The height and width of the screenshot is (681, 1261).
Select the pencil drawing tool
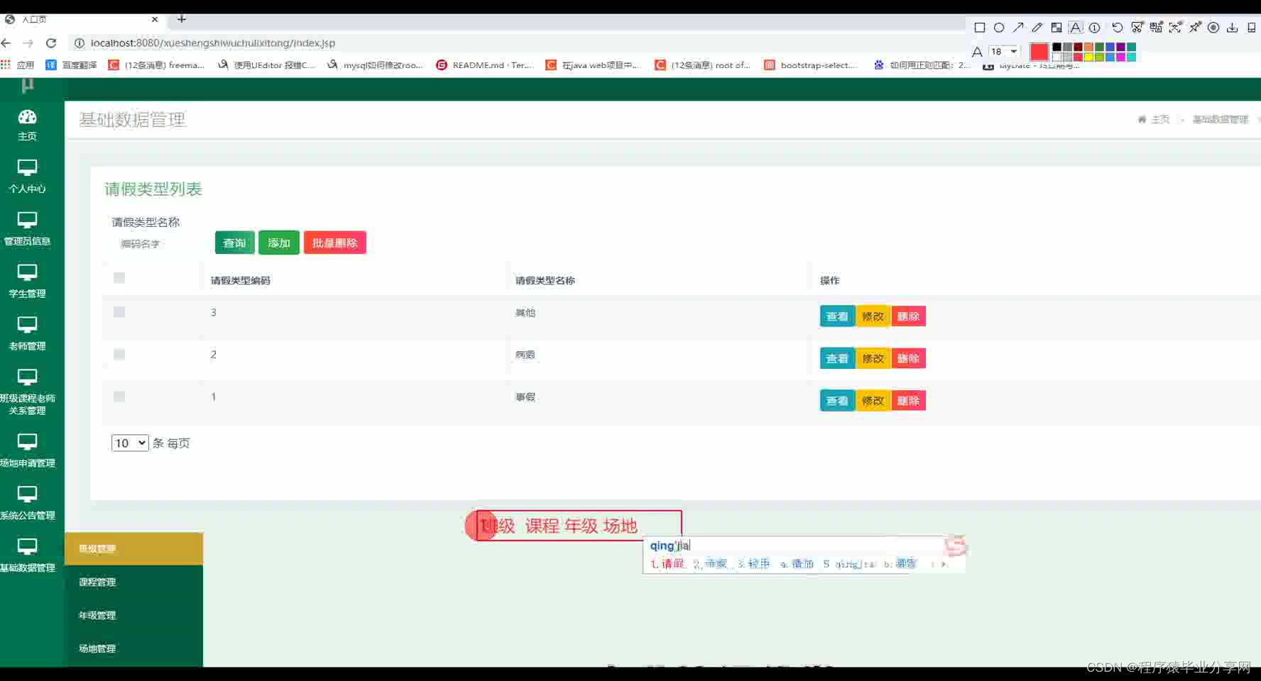(1037, 28)
